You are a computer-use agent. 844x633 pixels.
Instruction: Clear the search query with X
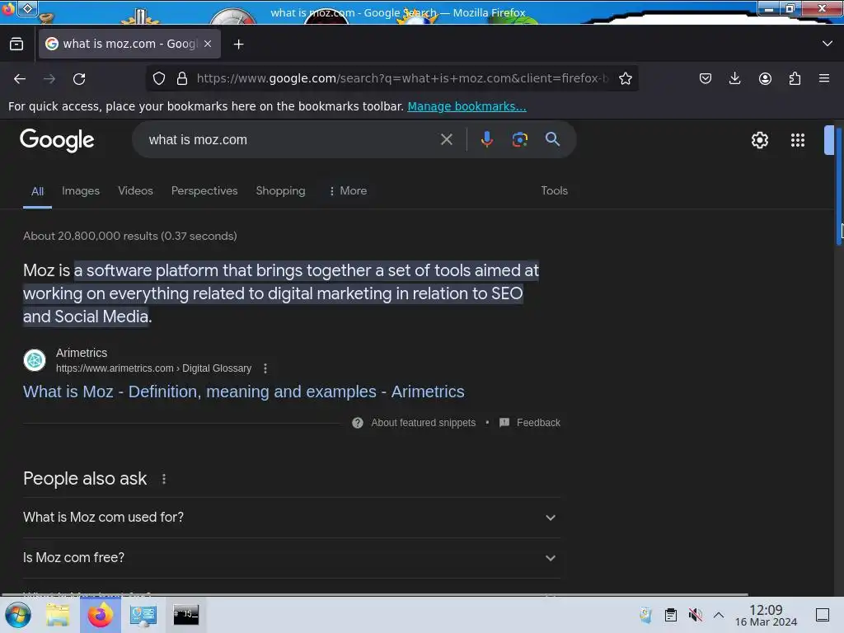(x=446, y=140)
